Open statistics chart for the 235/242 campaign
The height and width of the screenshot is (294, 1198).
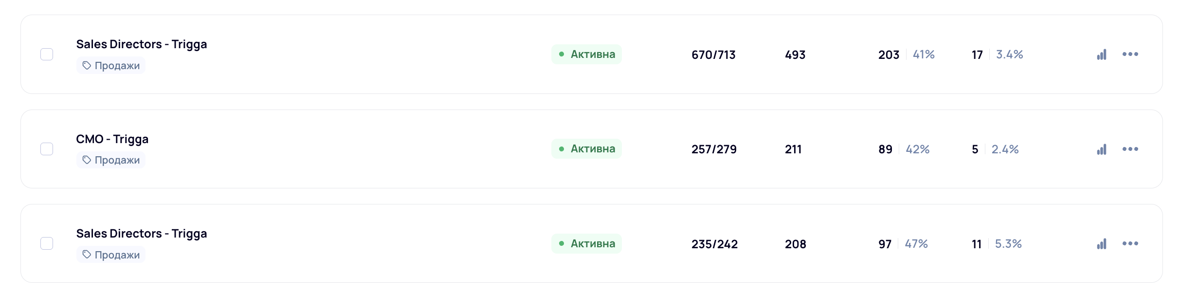(1102, 244)
